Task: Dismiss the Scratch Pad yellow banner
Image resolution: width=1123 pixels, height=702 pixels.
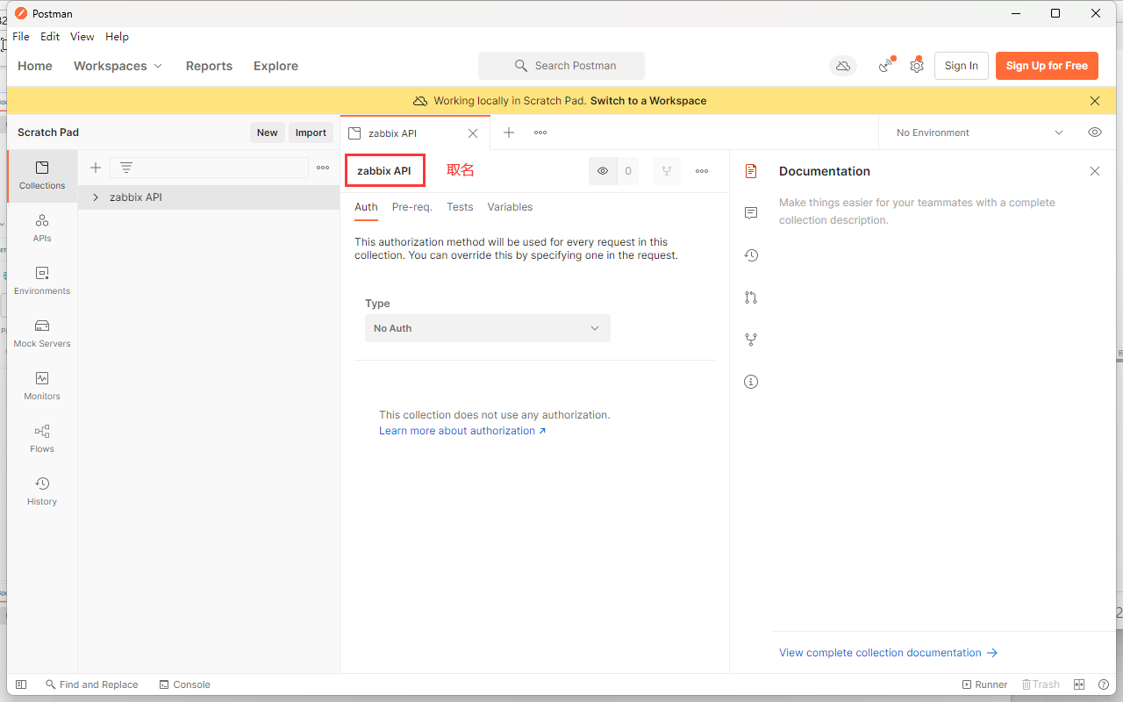Action: tap(1095, 101)
